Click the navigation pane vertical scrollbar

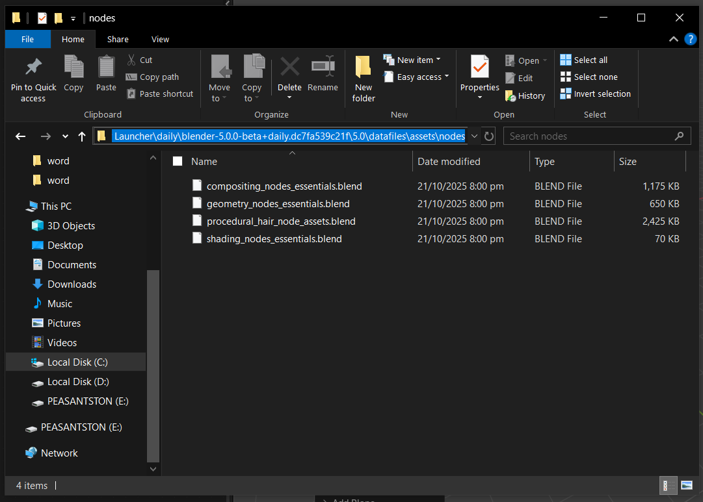(153, 364)
